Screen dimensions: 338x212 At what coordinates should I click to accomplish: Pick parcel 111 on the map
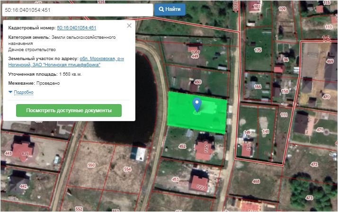click(x=284, y=115)
